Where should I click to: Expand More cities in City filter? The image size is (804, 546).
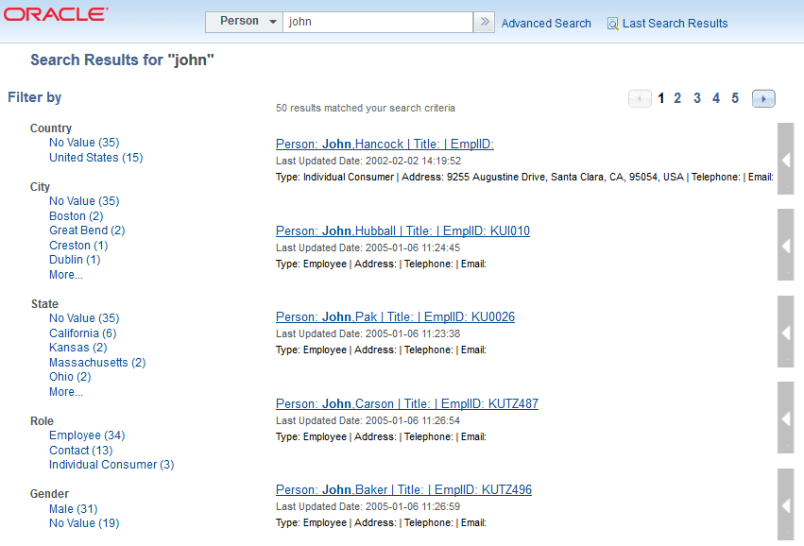coord(65,274)
